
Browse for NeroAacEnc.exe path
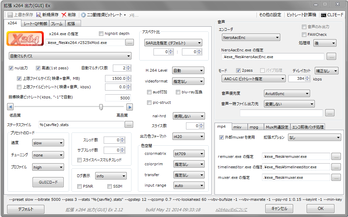(x=331, y=57)
